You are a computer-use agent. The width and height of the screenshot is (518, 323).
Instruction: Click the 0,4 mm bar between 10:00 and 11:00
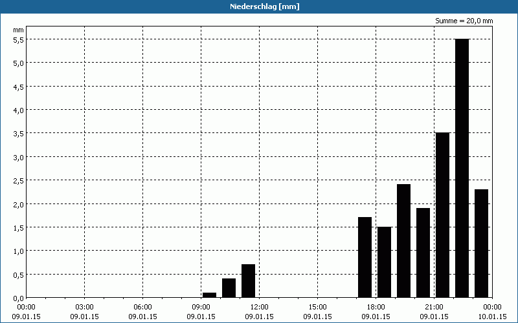[229, 288]
